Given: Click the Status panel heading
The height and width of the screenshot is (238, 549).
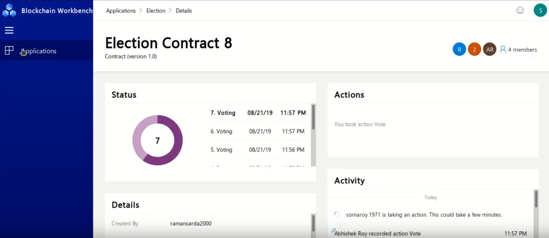Looking at the screenshot, I should tap(124, 95).
